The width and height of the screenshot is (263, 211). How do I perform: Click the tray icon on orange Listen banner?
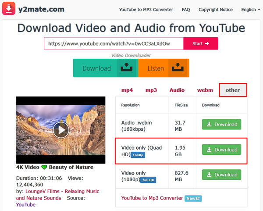tap(178, 67)
